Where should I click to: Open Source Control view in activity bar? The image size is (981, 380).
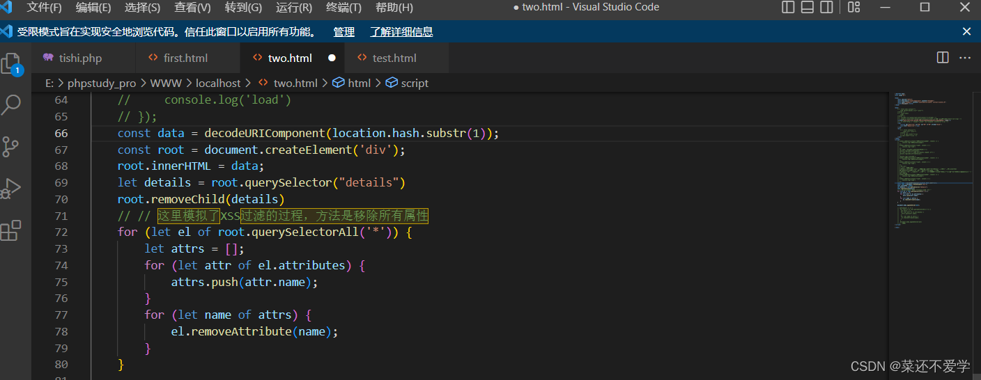[11, 147]
